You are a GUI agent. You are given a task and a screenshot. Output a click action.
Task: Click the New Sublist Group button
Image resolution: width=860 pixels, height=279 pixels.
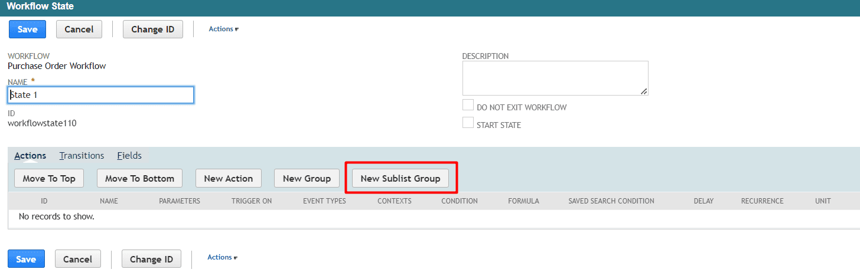[400, 178]
